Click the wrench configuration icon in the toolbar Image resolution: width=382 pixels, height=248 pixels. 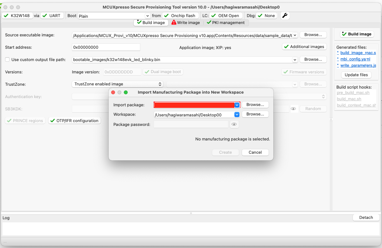click(285, 15)
